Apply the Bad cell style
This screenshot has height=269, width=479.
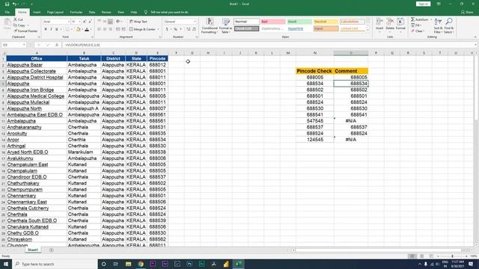(x=272, y=22)
